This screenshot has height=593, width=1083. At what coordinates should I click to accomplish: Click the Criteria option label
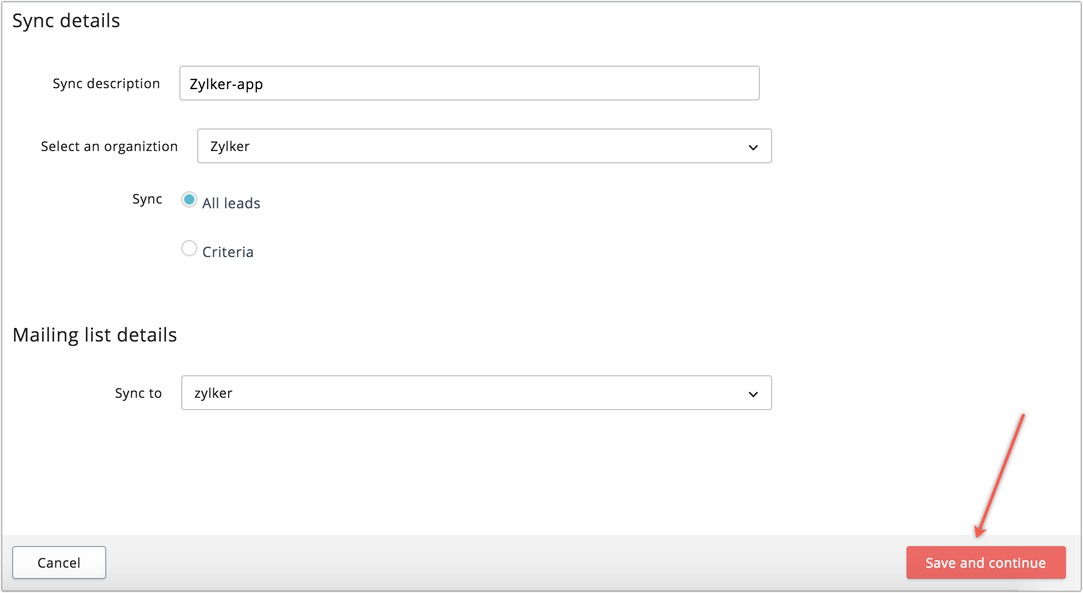pyautogui.click(x=228, y=252)
